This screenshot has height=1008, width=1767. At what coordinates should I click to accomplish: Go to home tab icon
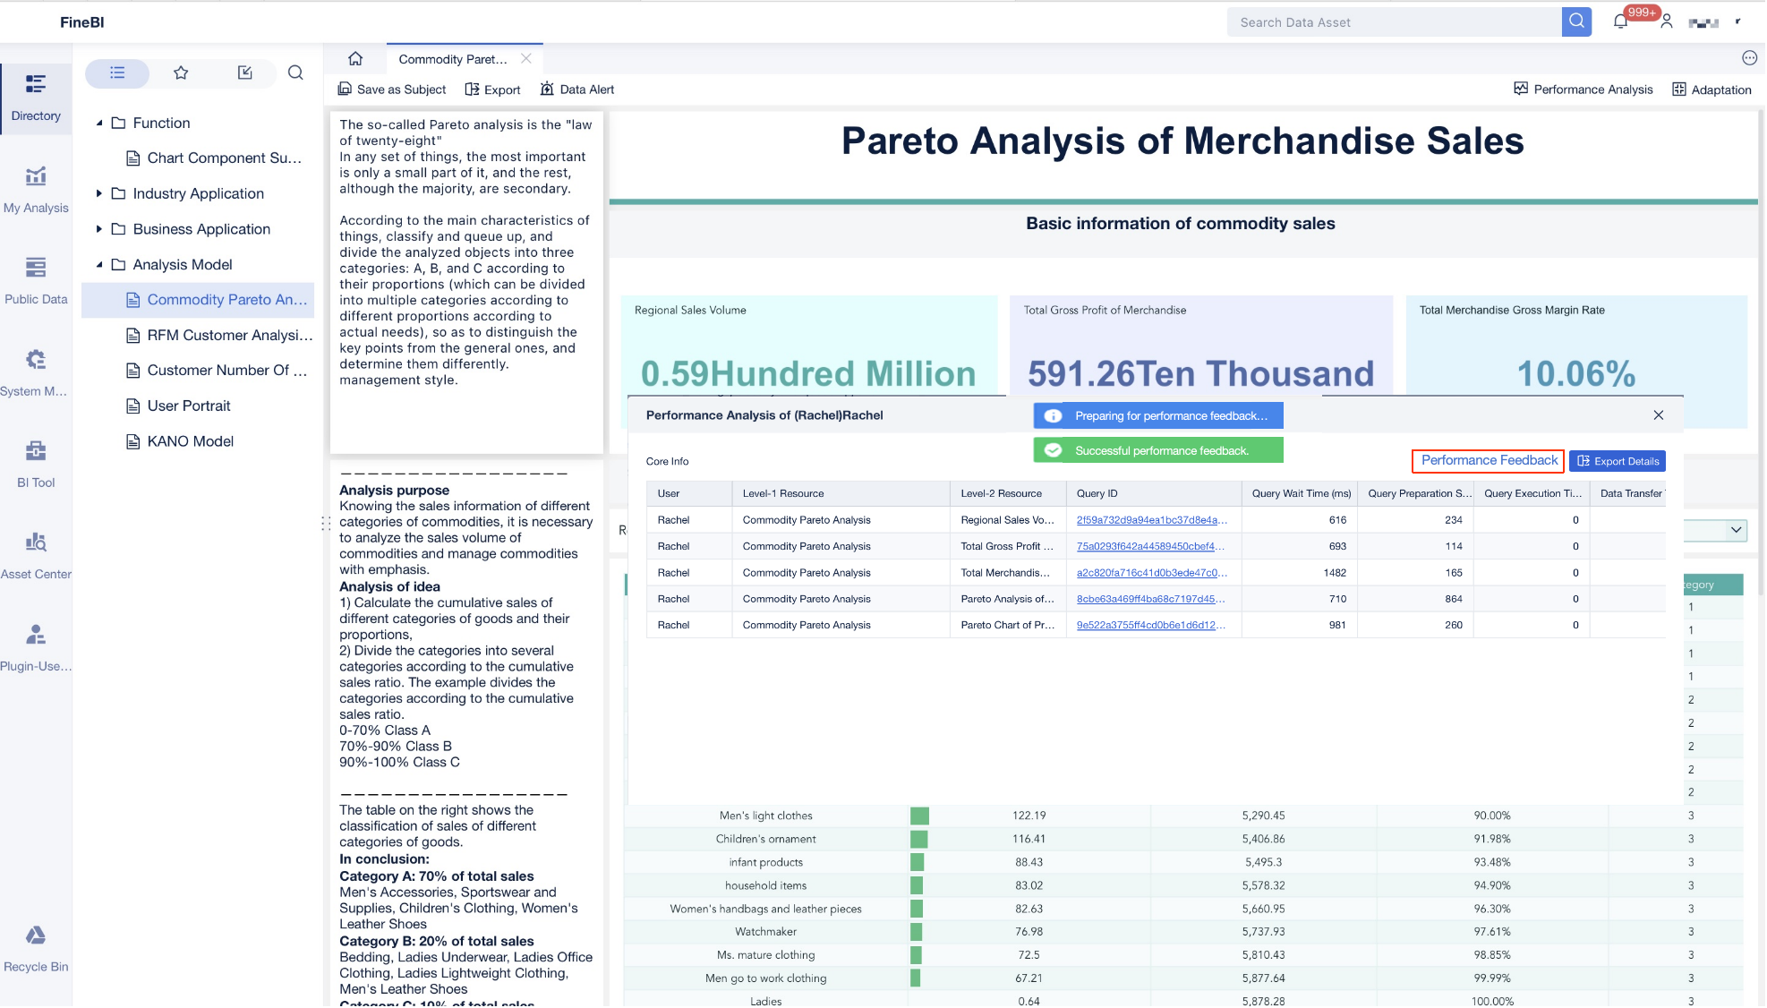tap(355, 59)
